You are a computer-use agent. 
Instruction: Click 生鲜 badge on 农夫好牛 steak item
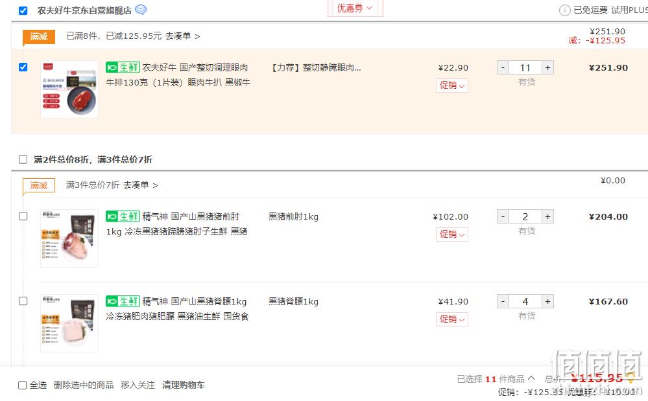(x=123, y=67)
